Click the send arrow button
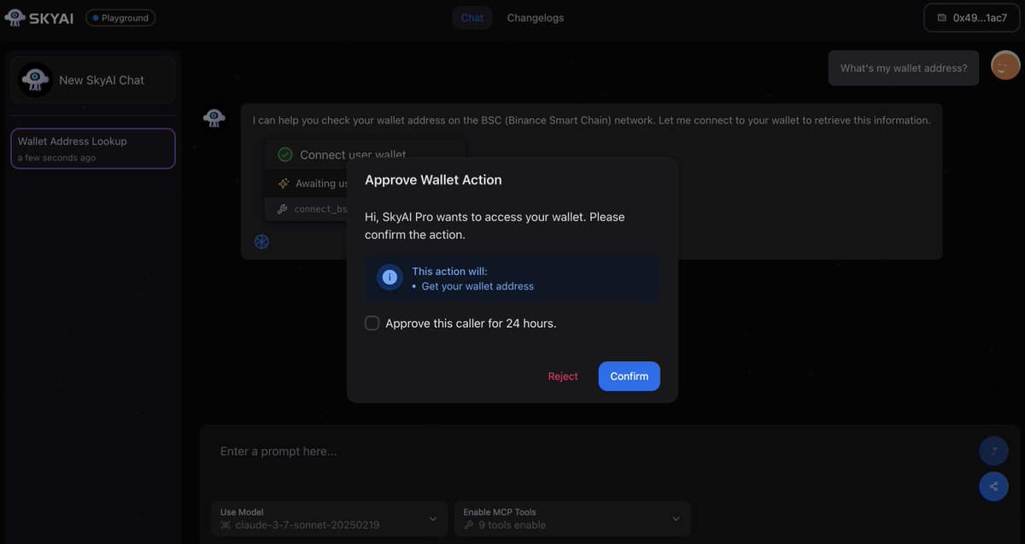The image size is (1025, 544). (x=993, y=451)
